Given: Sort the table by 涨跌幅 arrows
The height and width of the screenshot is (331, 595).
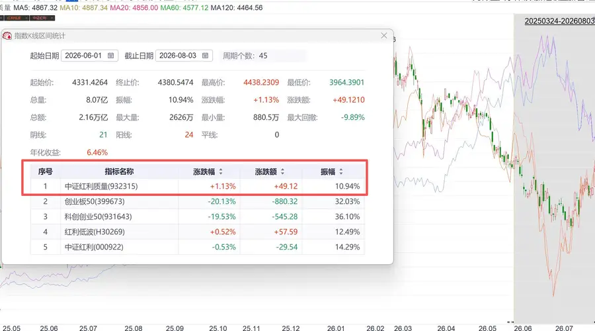Looking at the screenshot, I should pos(221,171).
